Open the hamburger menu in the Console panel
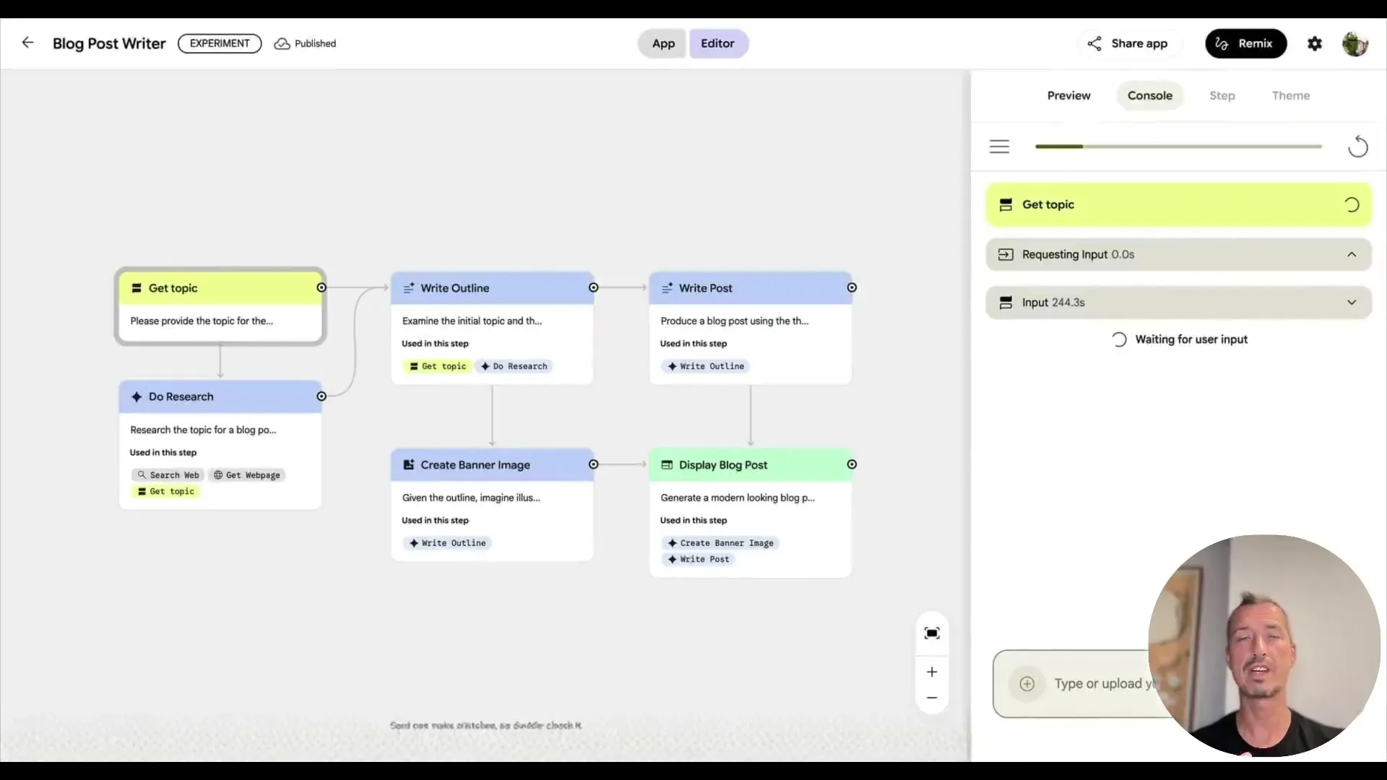 pos(1000,146)
